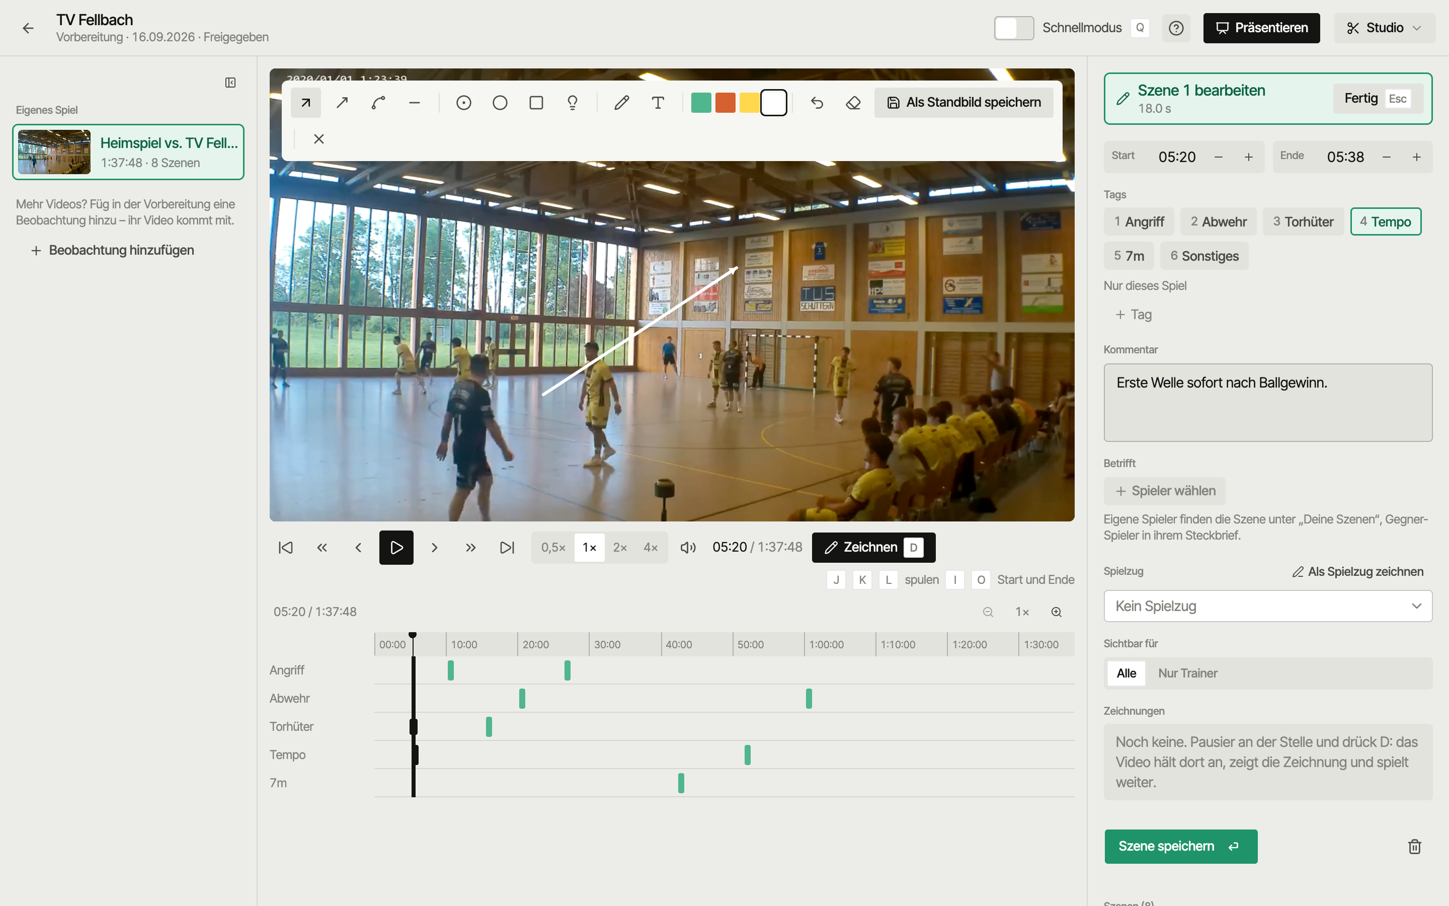
Task: Add a Beobachtung hinzufügen entry
Action: coord(112,250)
